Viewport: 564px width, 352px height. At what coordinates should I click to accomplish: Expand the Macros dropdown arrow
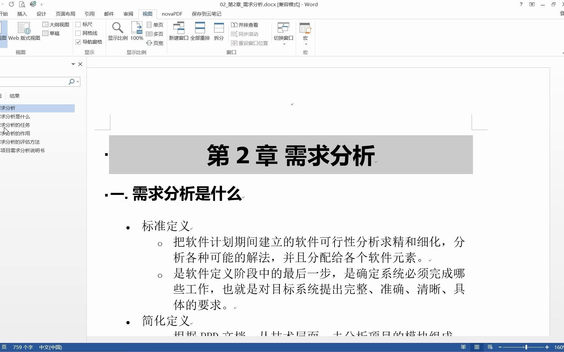306,44
